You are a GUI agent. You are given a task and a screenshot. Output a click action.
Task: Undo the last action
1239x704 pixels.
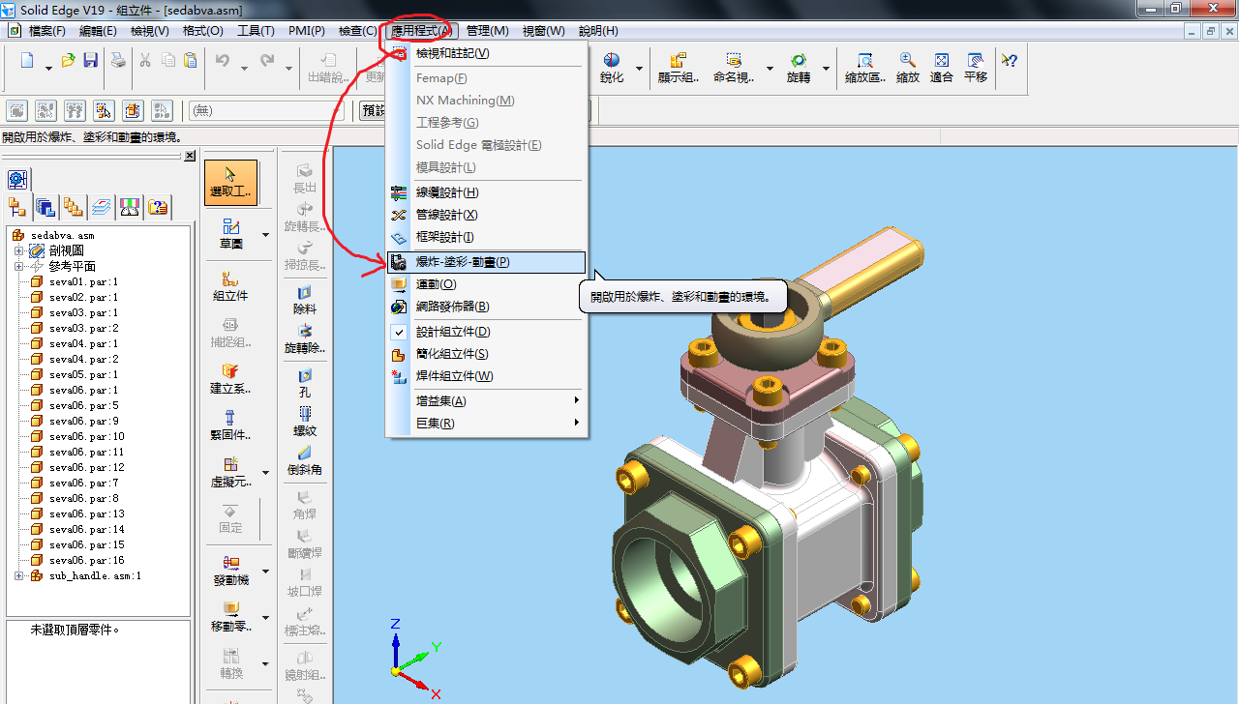[222, 61]
